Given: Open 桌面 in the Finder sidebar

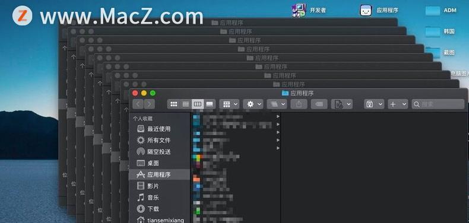Looking at the screenshot, I should (x=159, y=163).
